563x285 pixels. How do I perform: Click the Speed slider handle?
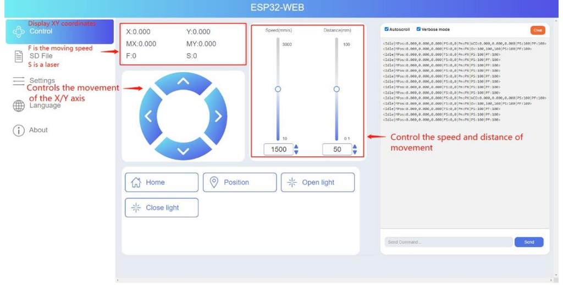pyautogui.click(x=278, y=89)
